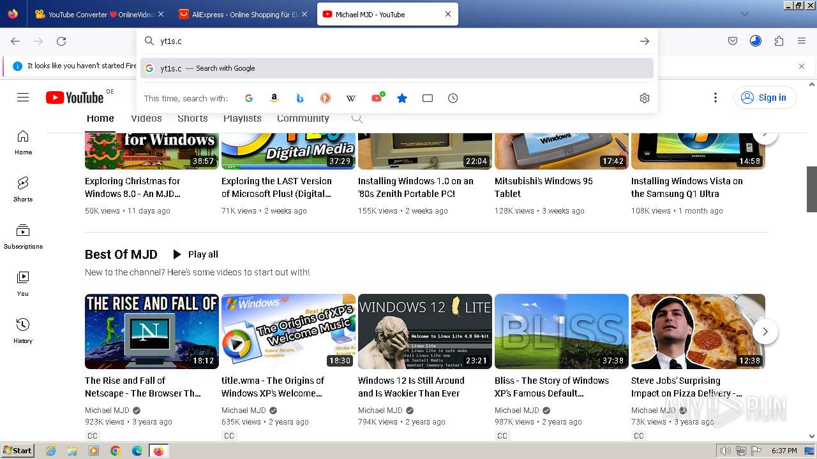Open the channel Shorts tab
Screen dimensions: 817x459
tap(193, 119)
